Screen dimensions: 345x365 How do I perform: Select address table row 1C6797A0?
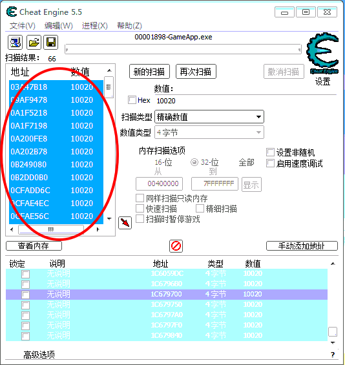coord(167,315)
